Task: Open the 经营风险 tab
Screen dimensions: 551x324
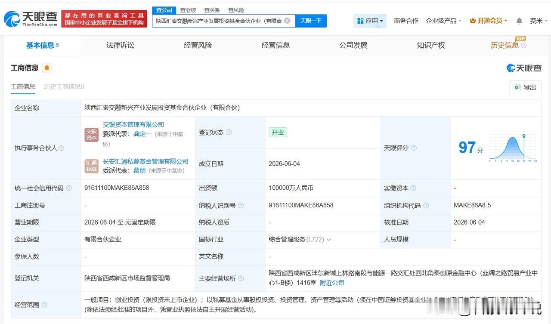Action: point(198,45)
